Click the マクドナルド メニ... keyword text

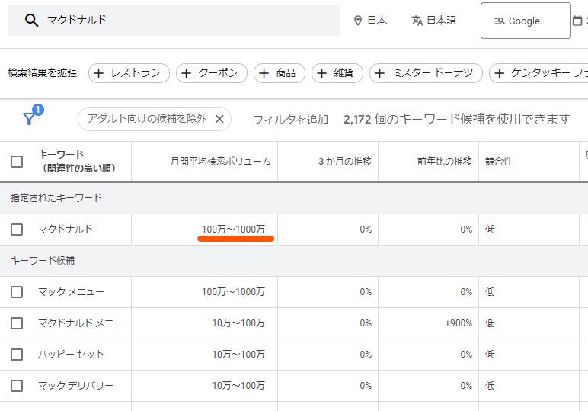click(78, 323)
